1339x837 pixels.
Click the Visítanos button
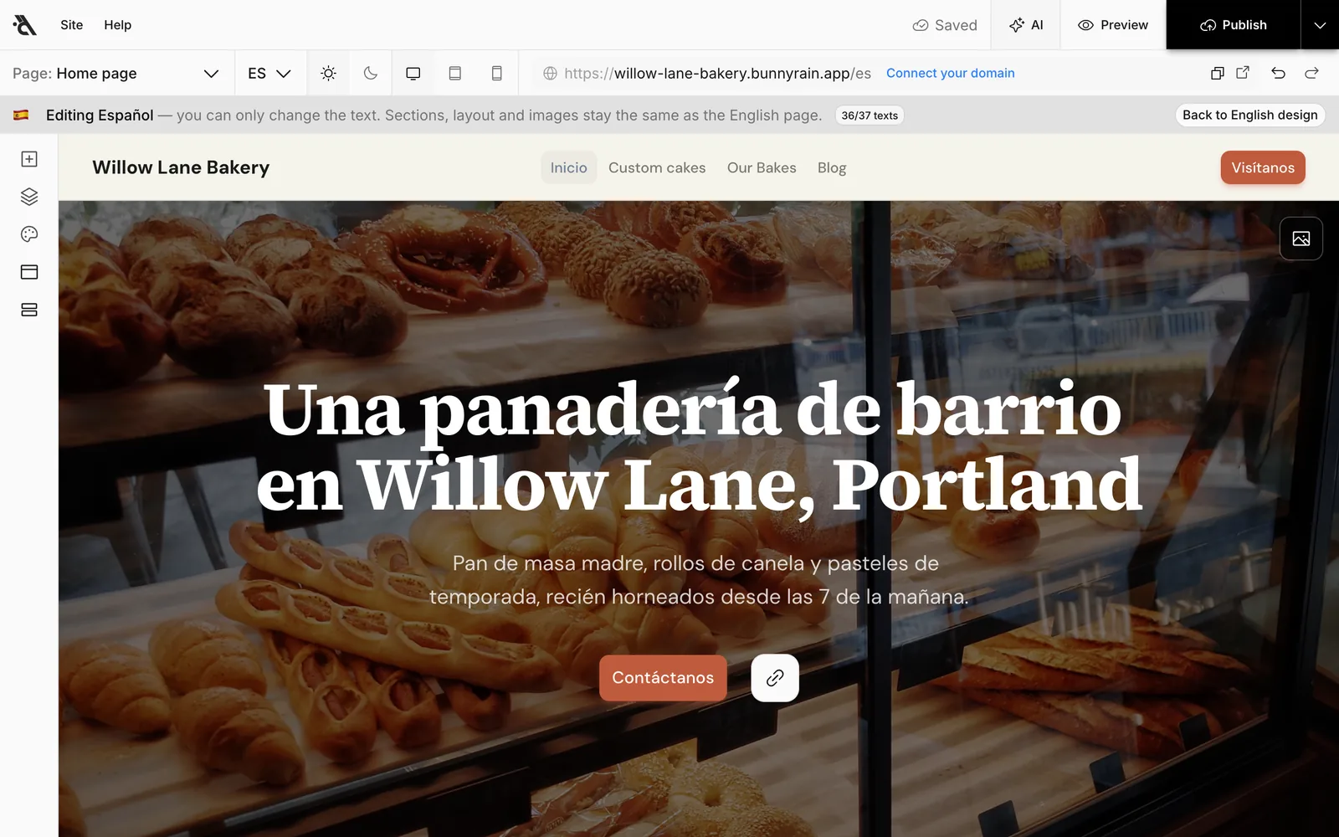[x=1263, y=167]
